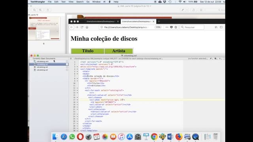Open the function popup "(no function selected)"
Image resolution: width=253 pixels, height=142 pixels.
(198, 59)
